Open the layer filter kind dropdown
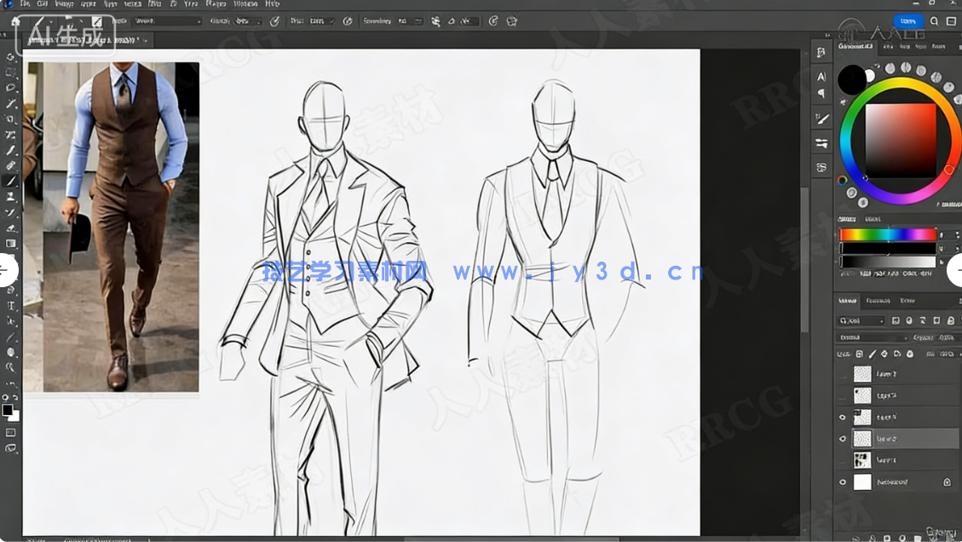The width and height of the screenshot is (962, 542). (x=861, y=320)
